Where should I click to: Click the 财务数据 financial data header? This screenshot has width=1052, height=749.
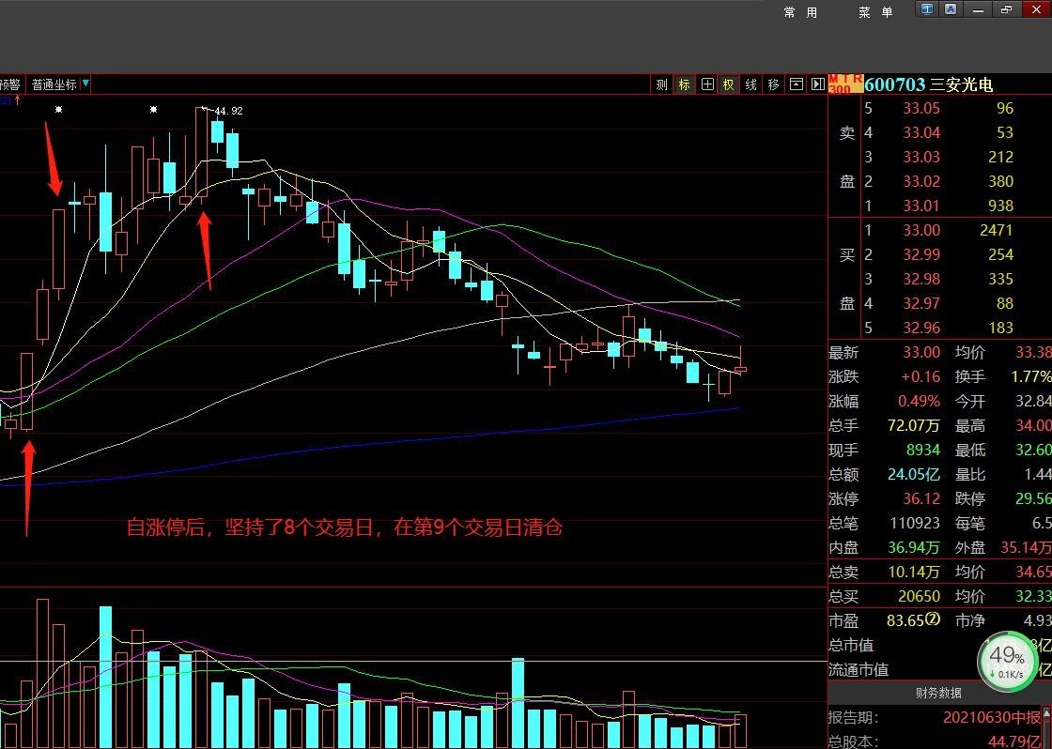coord(938,694)
